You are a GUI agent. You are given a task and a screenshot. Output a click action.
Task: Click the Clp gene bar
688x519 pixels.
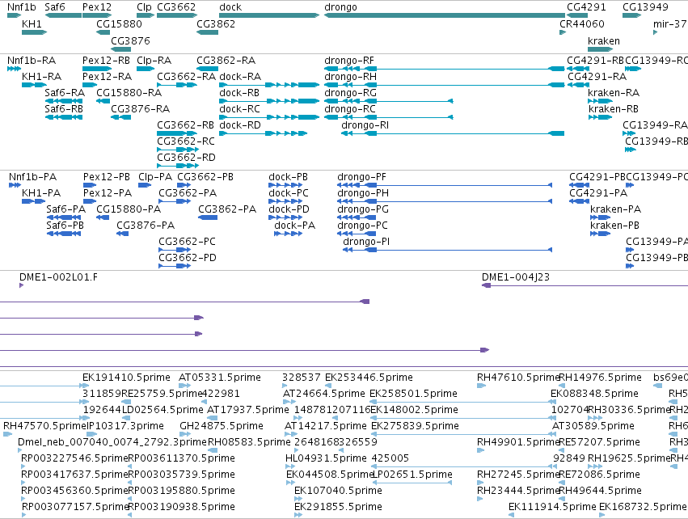146,16
